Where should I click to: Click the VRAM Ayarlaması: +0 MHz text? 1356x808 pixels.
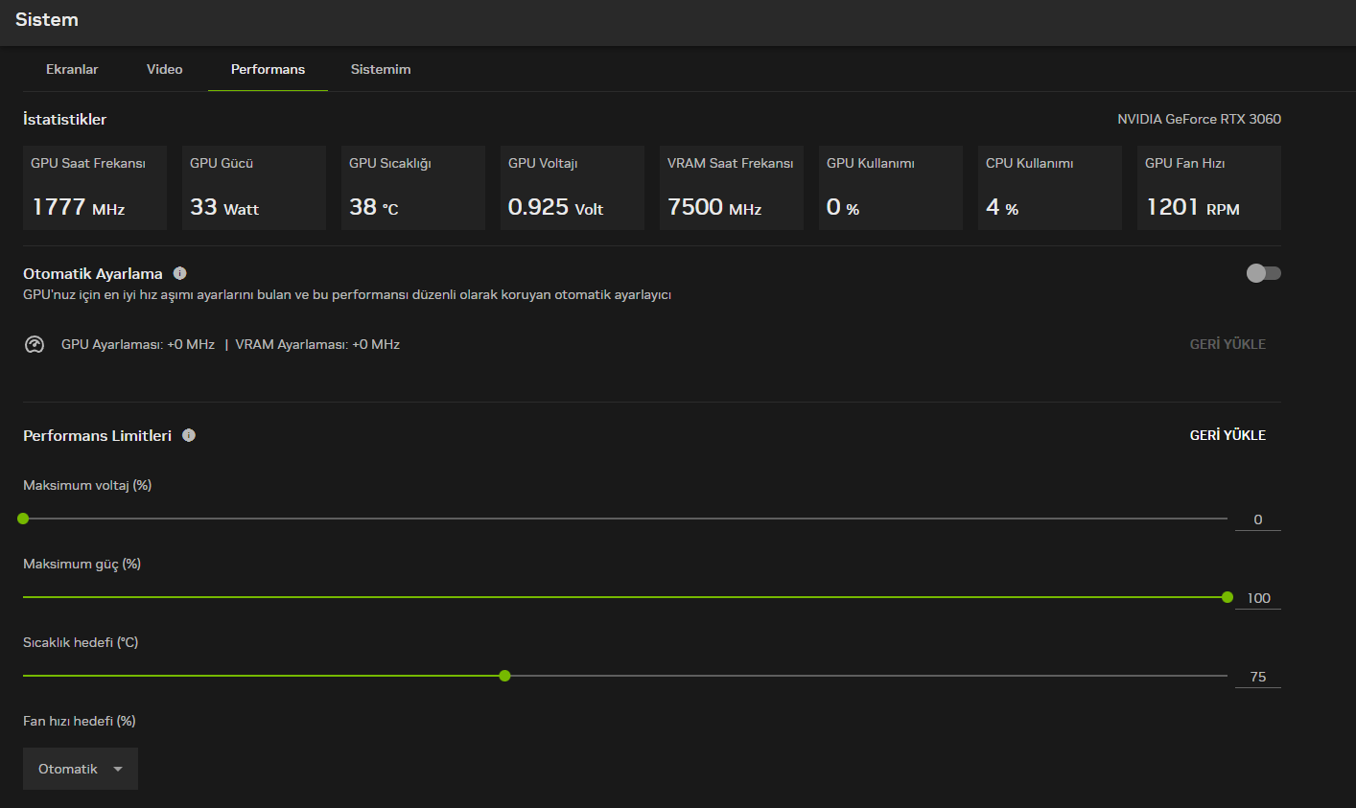[317, 344]
